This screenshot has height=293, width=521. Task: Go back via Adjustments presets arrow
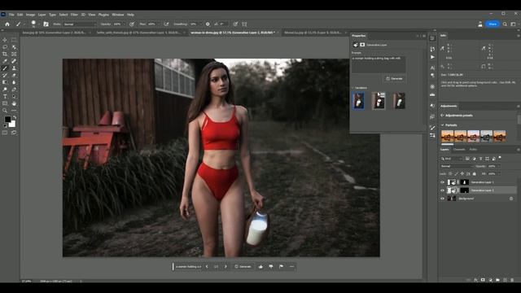coord(442,116)
